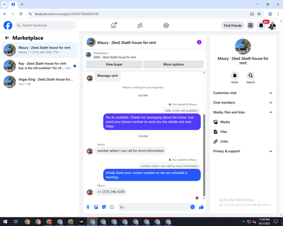283x226 pixels.
Task: Attach a photo with the image icon
Action: coord(96,207)
